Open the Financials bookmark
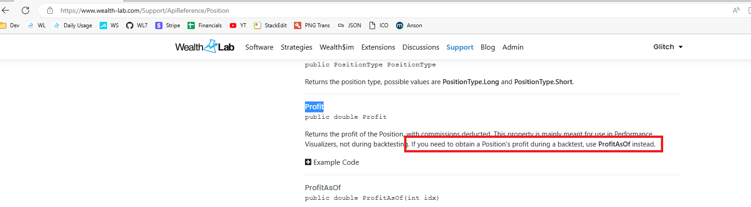The width and height of the screenshot is (751, 207). point(204,25)
